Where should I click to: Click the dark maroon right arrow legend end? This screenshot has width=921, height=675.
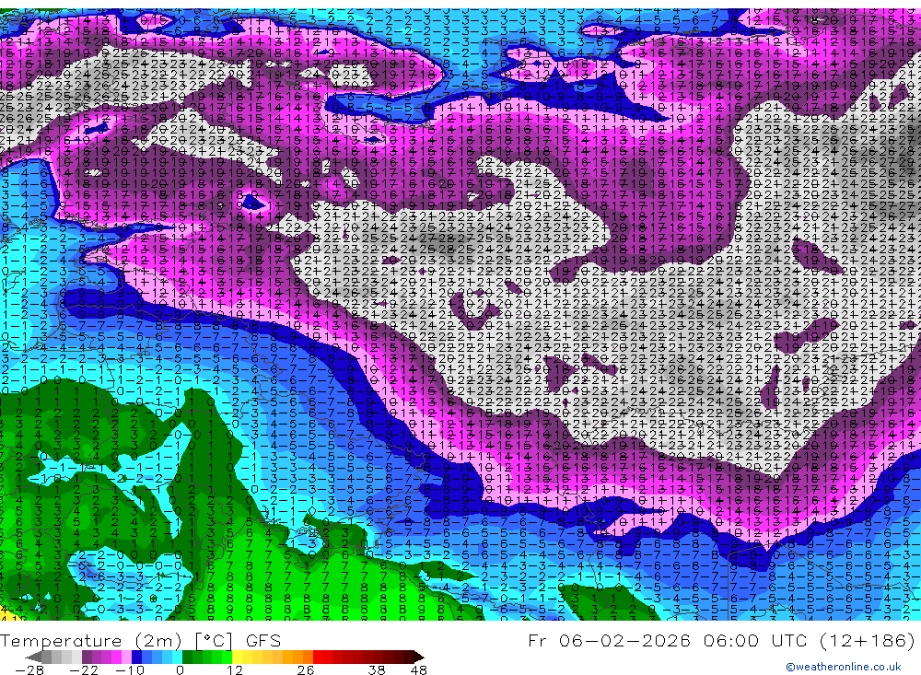[419, 658]
